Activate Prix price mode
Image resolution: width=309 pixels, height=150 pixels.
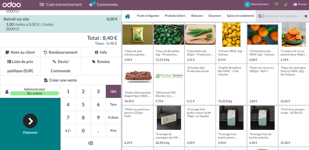[113, 131]
